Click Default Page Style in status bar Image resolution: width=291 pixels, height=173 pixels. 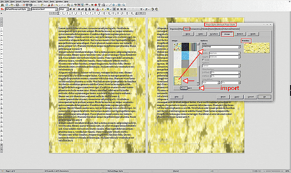pos(115,171)
